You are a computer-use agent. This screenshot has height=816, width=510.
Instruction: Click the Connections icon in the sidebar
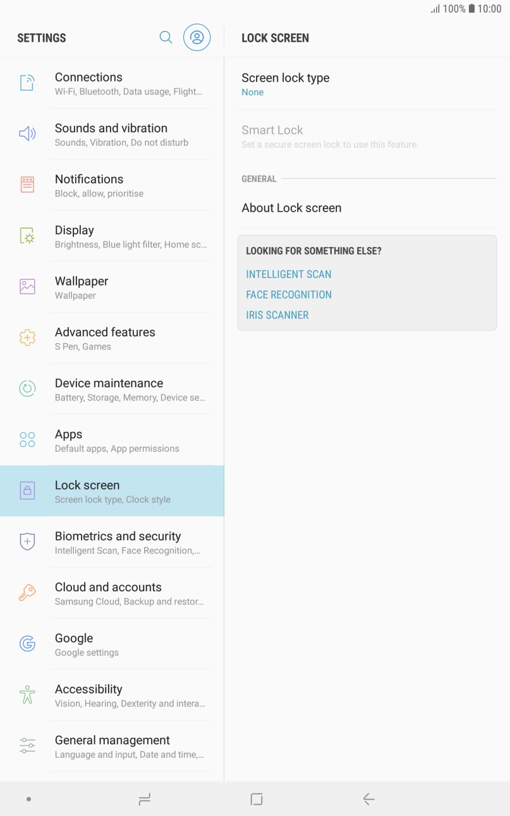click(x=27, y=83)
